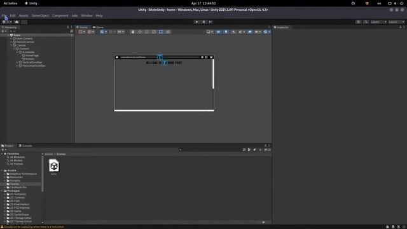Open the Component menu
The image size is (407, 229).
coord(60,15)
